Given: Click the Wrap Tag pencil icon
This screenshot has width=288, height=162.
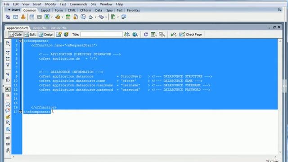Looking at the screenshot, I should click(x=8, y=117).
